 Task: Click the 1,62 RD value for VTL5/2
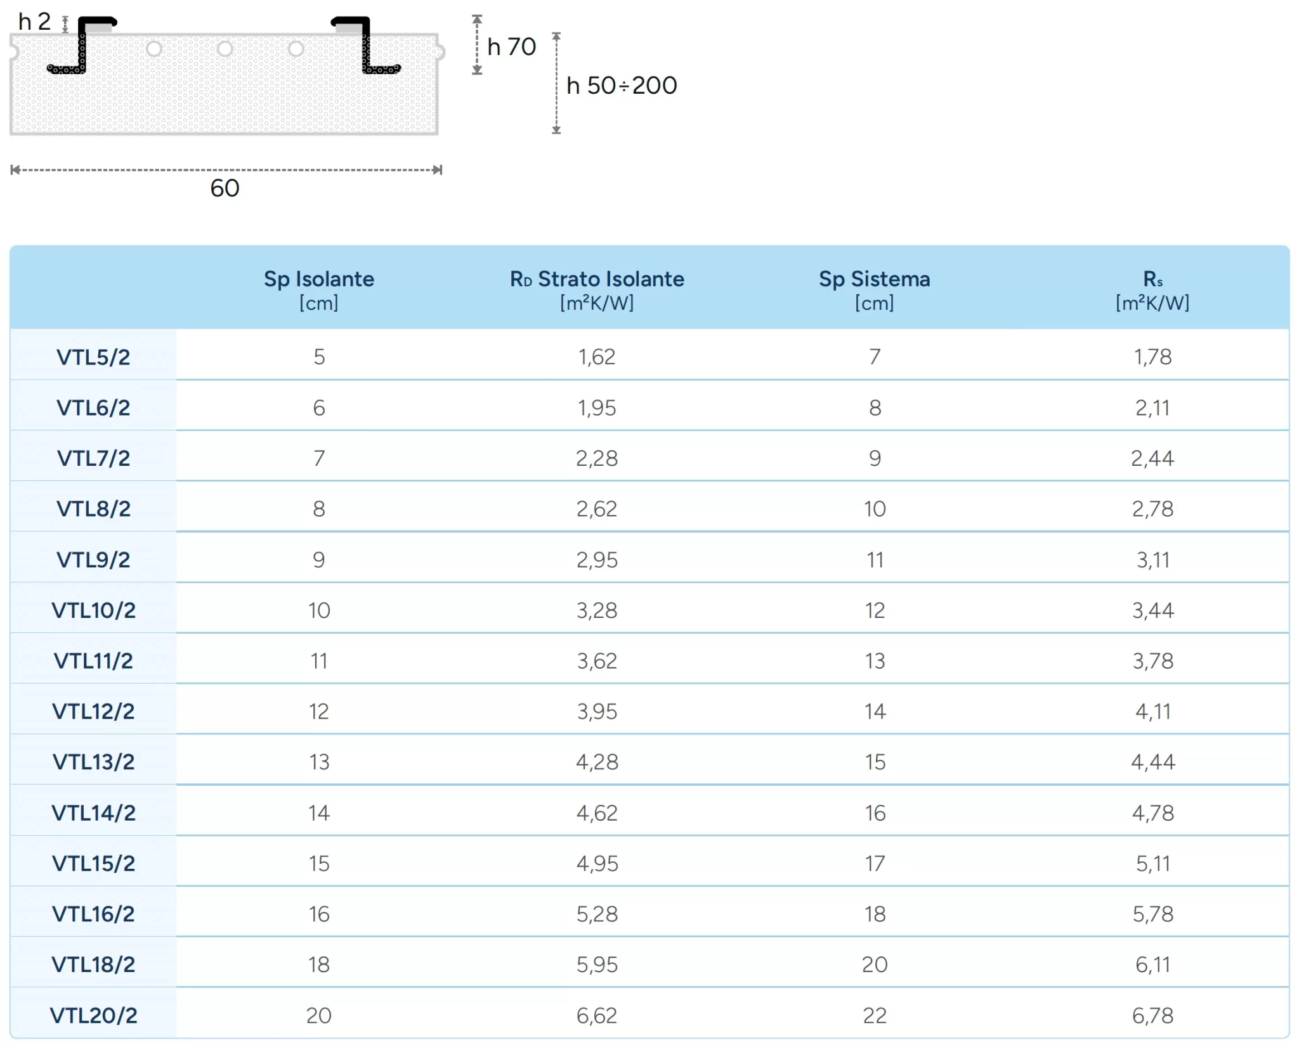(597, 357)
